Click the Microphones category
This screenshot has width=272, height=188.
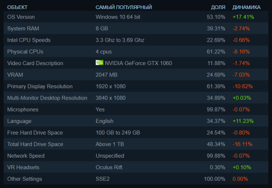(24, 109)
